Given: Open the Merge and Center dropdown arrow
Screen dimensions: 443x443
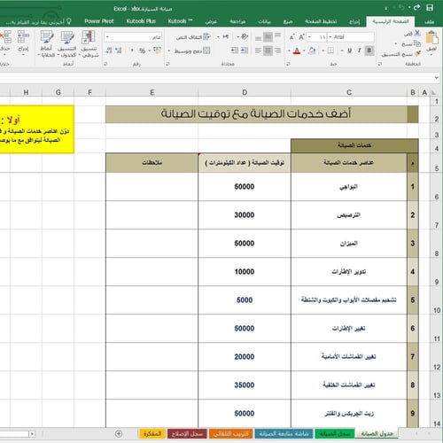Looking at the screenshot, I should (169, 51).
